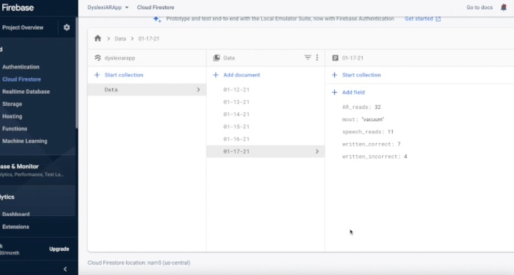This screenshot has height=275, width=514.
Task: Open project settings gear icon
Action: click(66, 27)
